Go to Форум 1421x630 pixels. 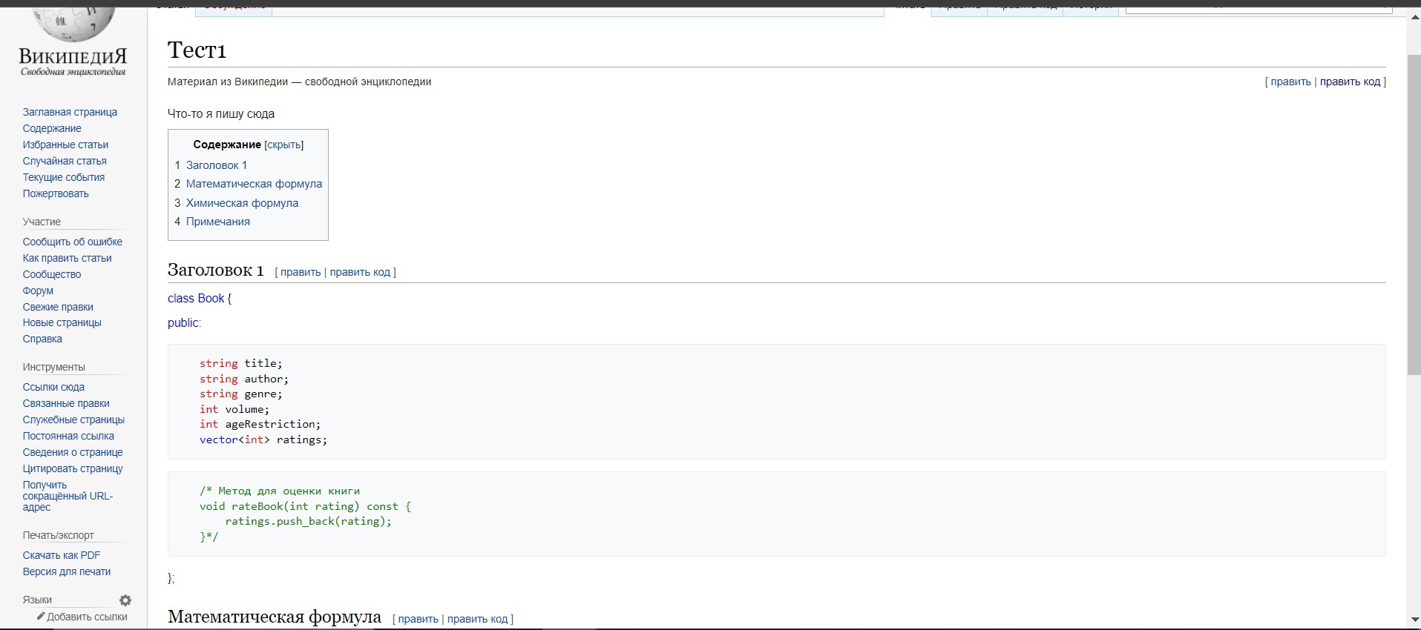38,291
